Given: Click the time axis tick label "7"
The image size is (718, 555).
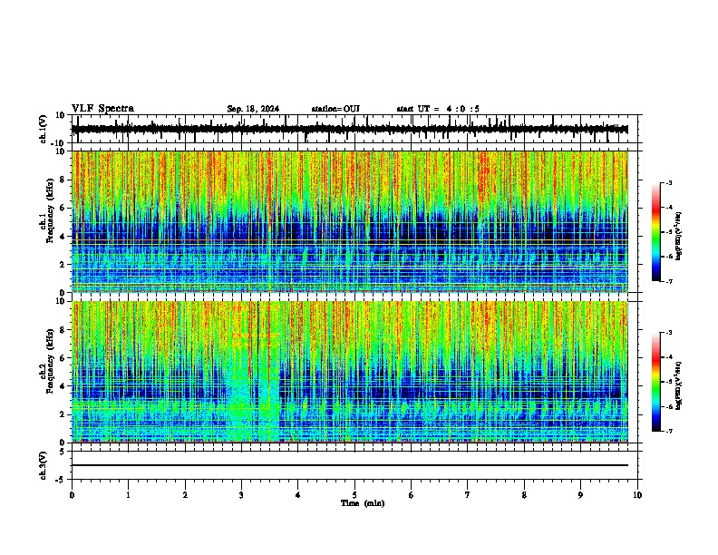Looking at the screenshot, I should (x=468, y=495).
